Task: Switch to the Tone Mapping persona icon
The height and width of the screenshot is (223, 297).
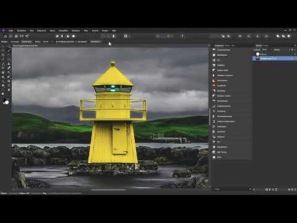Action: point(22,36)
